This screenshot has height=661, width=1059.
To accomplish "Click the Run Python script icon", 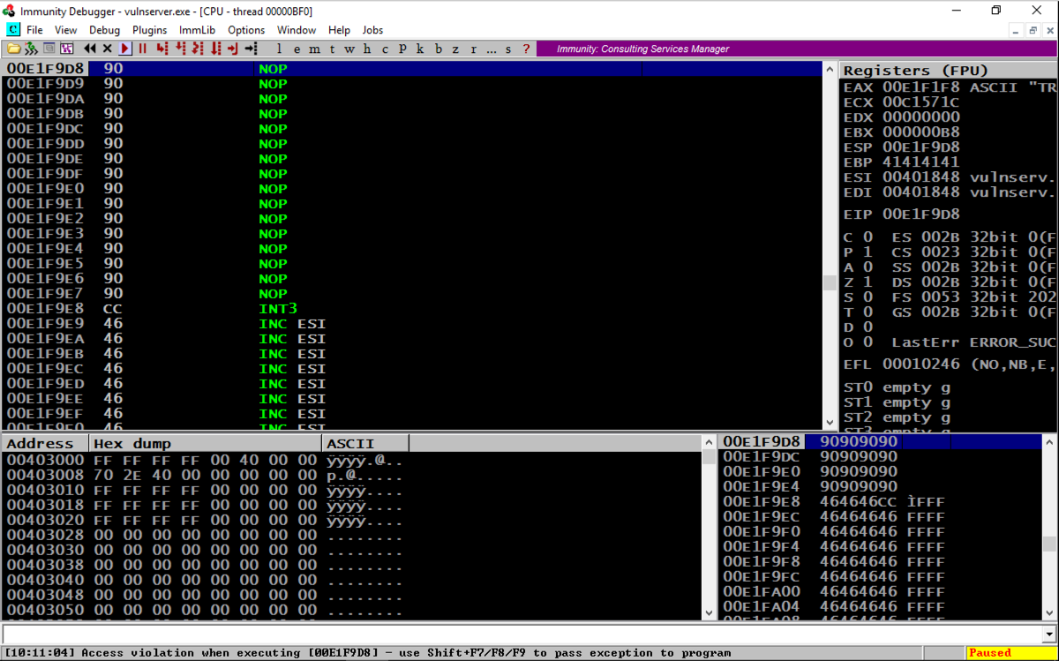I will tap(32, 49).
